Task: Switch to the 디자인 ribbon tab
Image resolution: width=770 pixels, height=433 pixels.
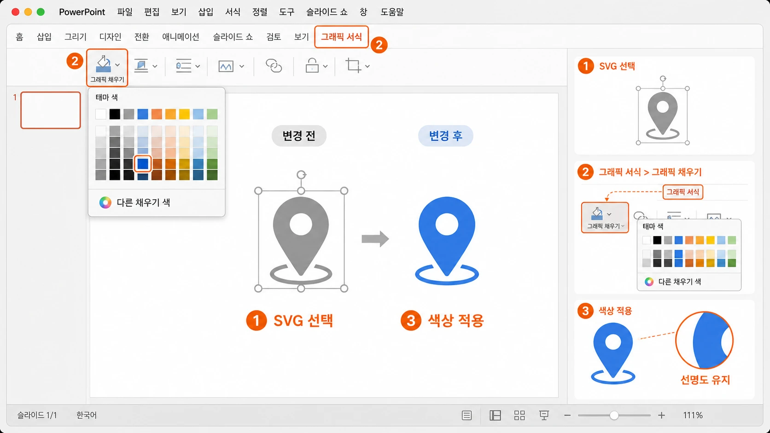Action: point(111,37)
